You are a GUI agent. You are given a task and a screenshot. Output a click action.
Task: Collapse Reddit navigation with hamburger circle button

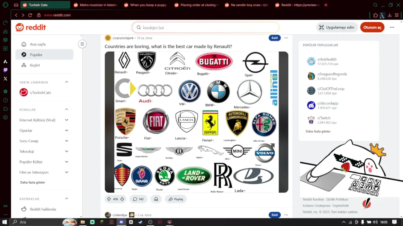tap(82, 44)
